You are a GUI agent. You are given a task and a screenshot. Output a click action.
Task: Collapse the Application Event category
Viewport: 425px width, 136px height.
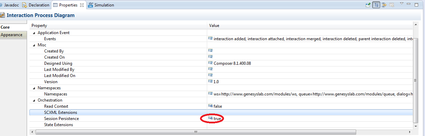coord(34,33)
